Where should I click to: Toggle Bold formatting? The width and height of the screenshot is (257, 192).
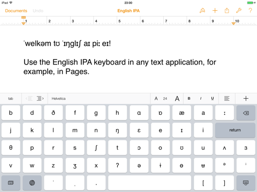189,98
